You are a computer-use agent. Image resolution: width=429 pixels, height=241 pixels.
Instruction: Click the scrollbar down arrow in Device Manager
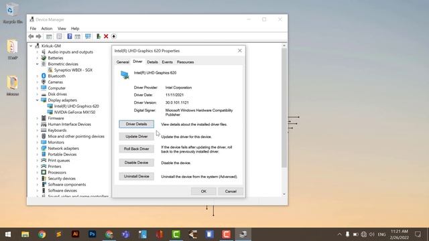click(284, 194)
